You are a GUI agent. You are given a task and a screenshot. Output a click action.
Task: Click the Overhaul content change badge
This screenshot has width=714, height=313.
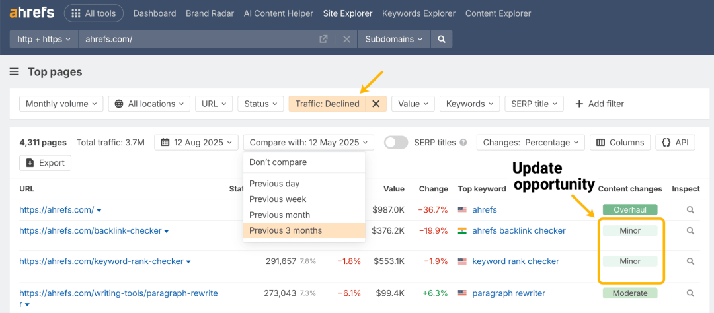point(630,210)
